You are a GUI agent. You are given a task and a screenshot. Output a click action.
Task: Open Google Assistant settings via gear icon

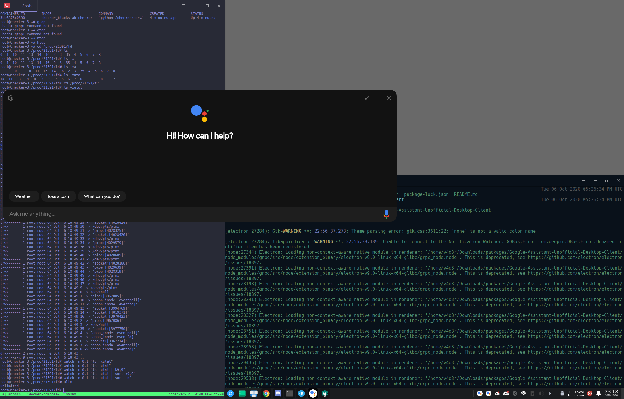[x=11, y=98]
